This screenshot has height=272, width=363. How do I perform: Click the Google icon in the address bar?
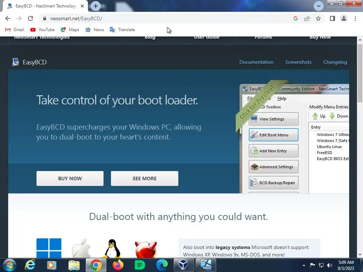click(x=295, y=18)
